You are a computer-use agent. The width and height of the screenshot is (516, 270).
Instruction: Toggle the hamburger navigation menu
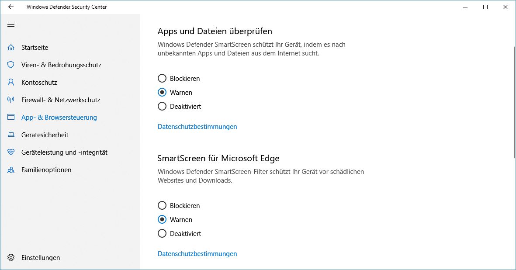click(11, 24)
